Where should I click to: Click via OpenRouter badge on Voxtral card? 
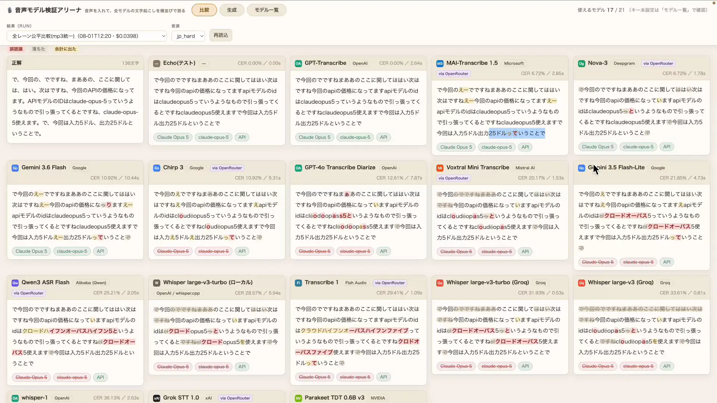[x=453, y=178]
